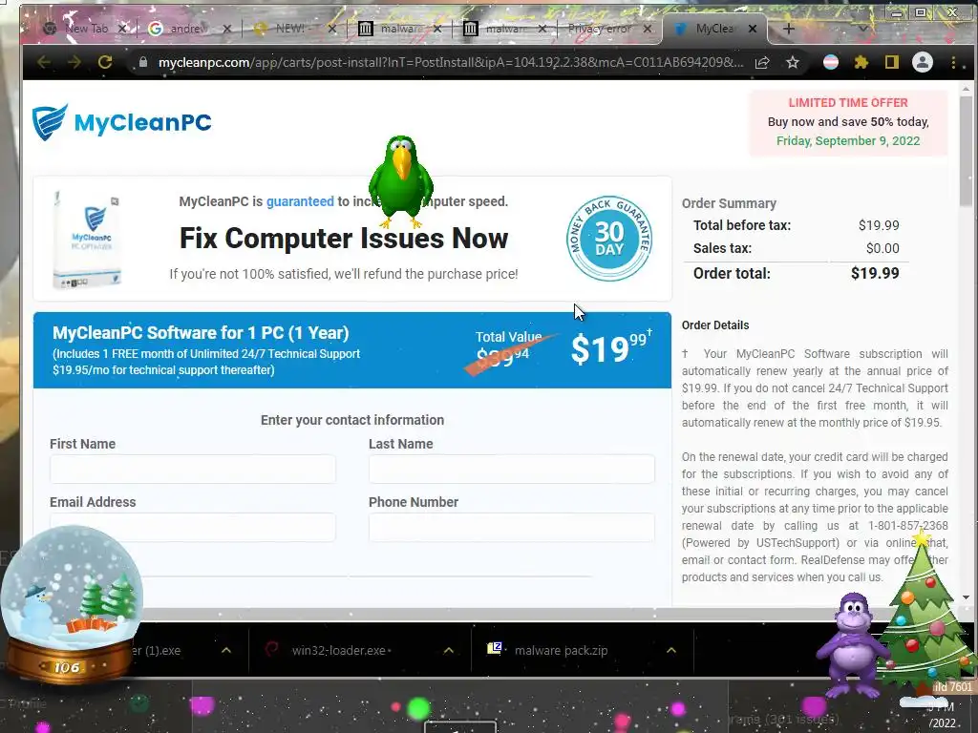Click the MyCleanPC product box image
The width and height of the screenshot is (978, 733).
[87, 240]
